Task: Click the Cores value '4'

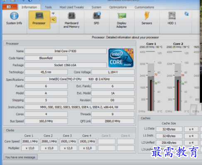Action: 46,114
